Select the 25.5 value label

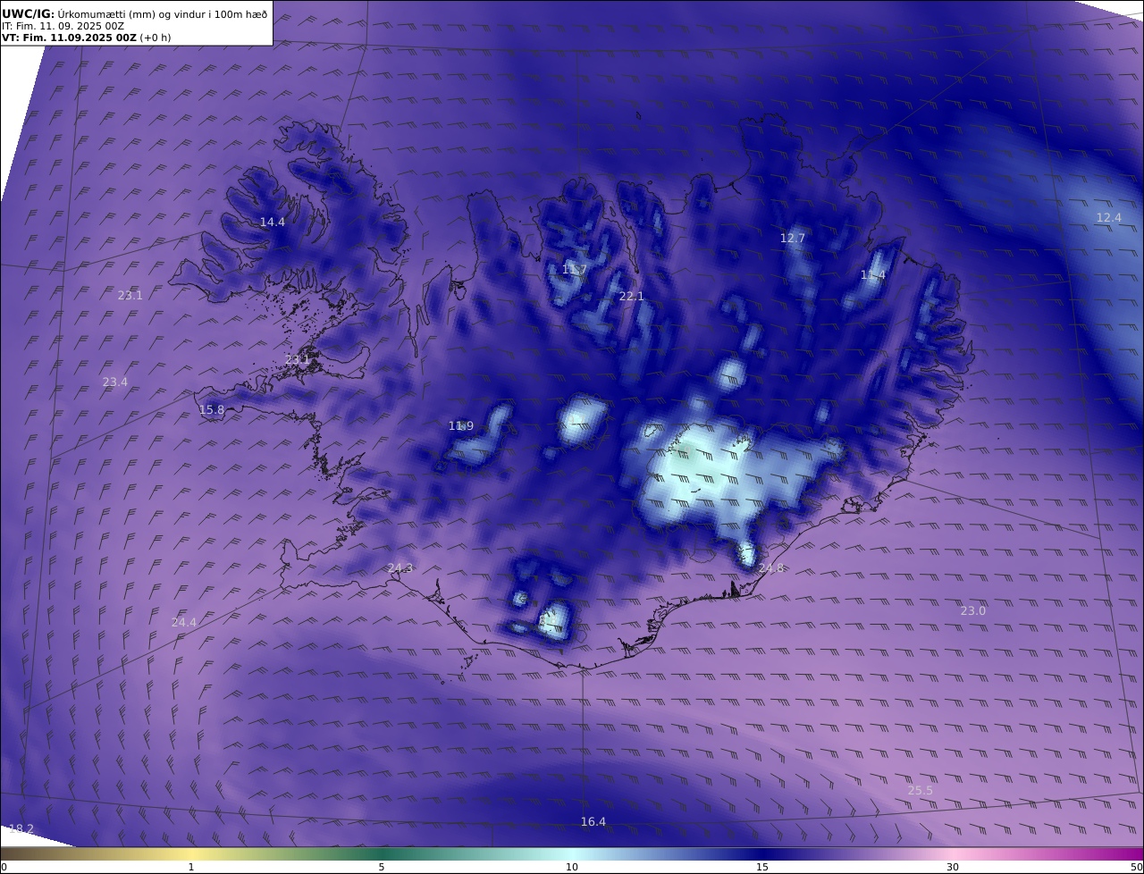pyautogui.click(x=921, y=790)
